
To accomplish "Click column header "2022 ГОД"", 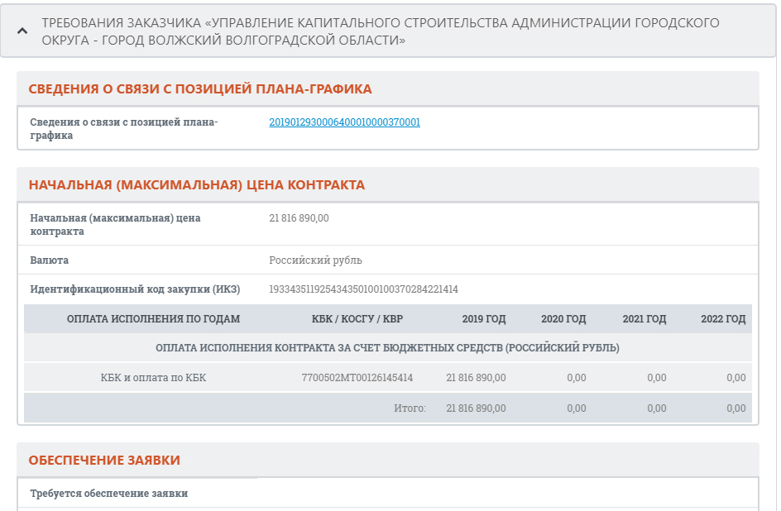I will coord(723,319).
